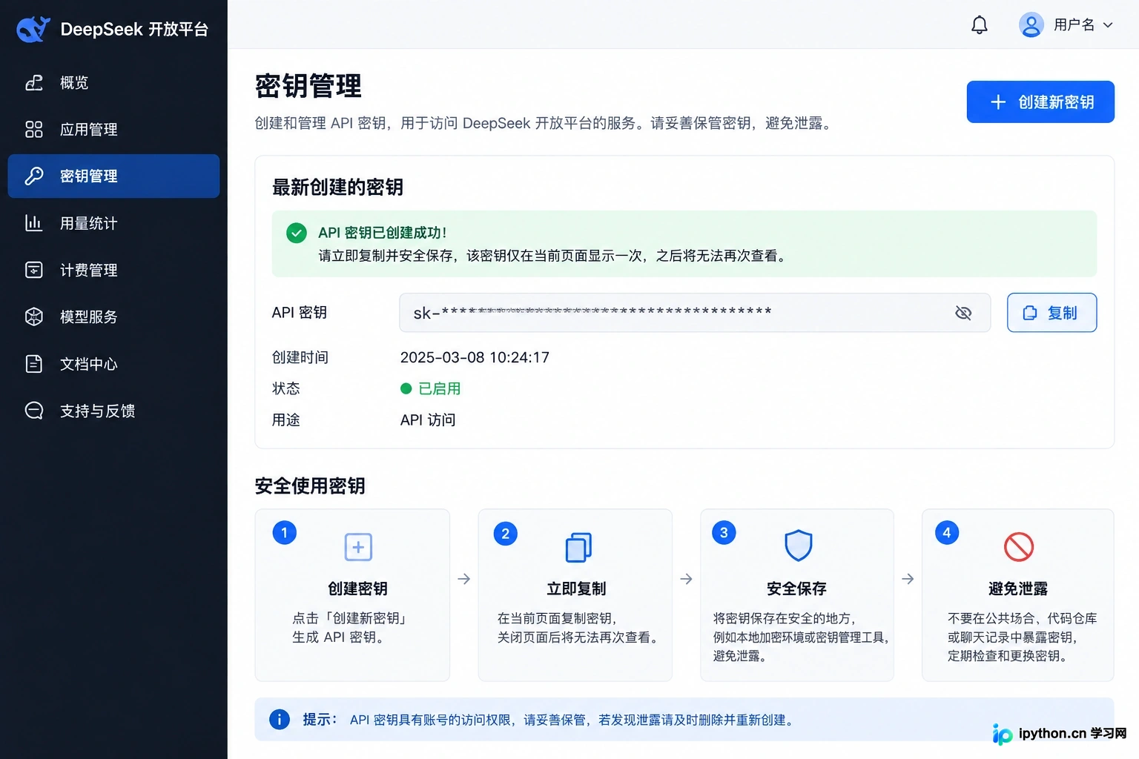1139x759 pixels.
Task: Click the 立即复制 copy icon
Action: point(578,547)
